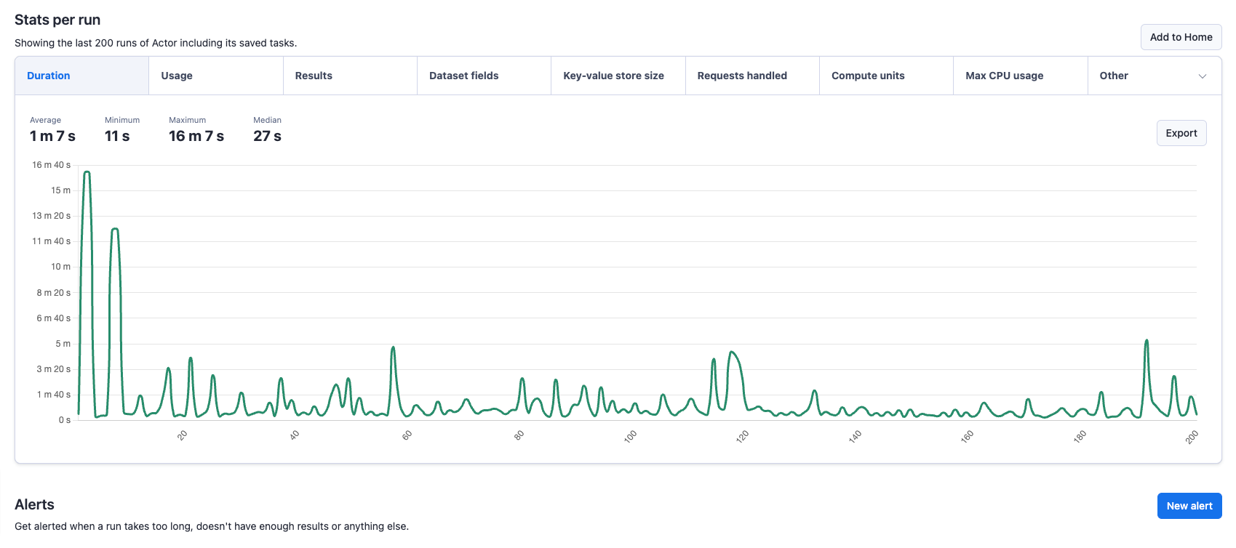Click the 8 m 20 s y-axis label
Screen dimensions: 1236x548
click(x=53, y=293)
